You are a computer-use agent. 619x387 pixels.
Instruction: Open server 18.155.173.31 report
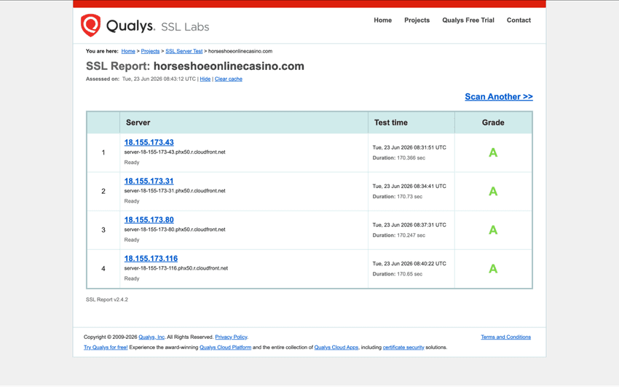[x=149, y=181]
